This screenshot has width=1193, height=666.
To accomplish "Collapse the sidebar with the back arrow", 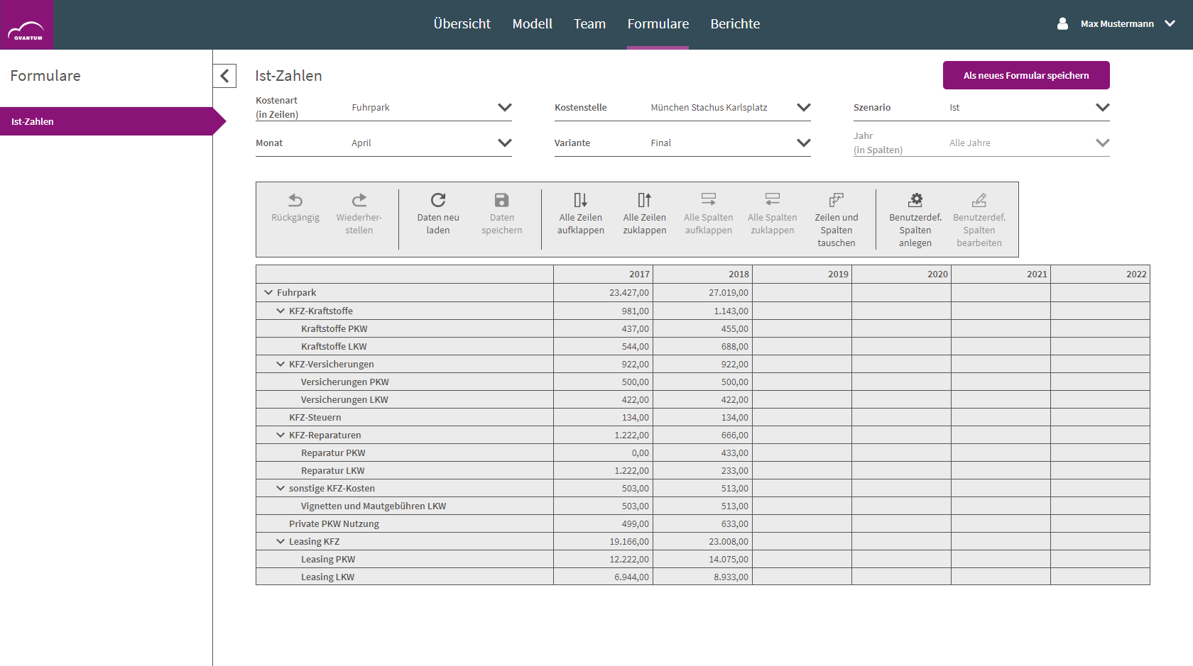I will click(224, 76).
